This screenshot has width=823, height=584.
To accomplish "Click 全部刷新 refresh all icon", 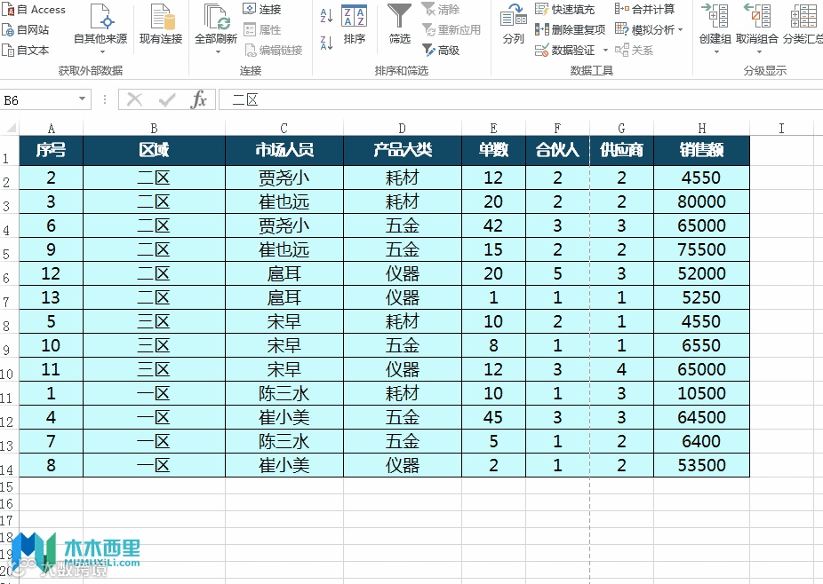I will point(216,17).
